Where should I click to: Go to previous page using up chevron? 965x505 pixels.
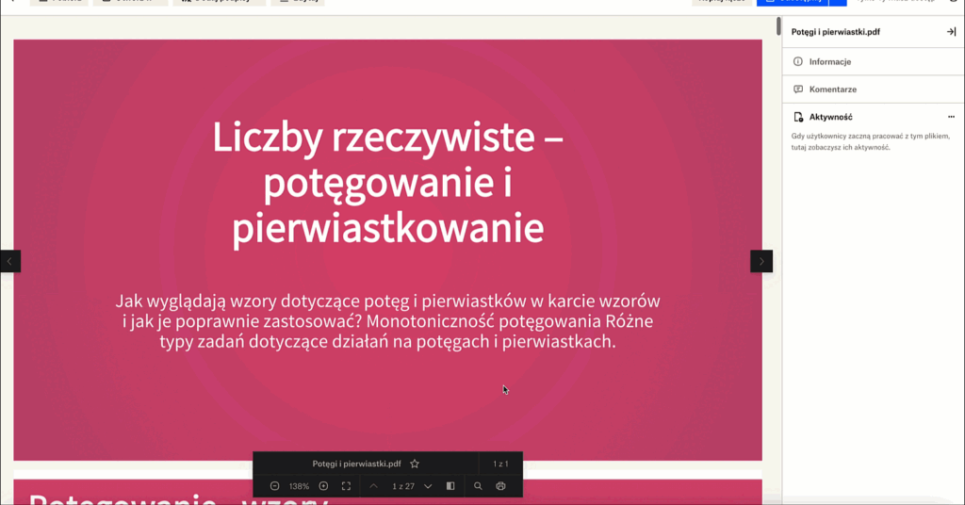click(x=373, y=486)
